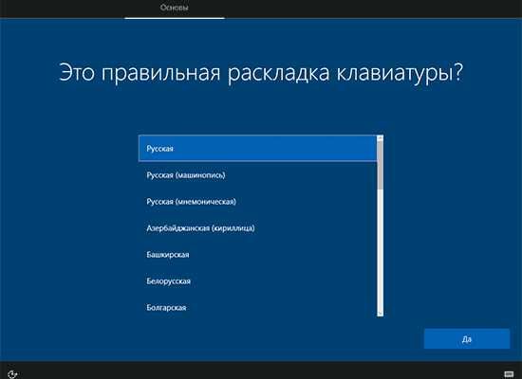
Task: Select the Белорусская keyboard layout
Action: 258,281
